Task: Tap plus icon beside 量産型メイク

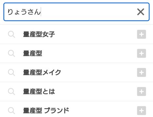Action: (x=141, y=72)
